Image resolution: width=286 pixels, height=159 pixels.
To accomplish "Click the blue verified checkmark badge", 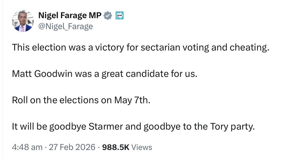I will [x=108, y=16].
